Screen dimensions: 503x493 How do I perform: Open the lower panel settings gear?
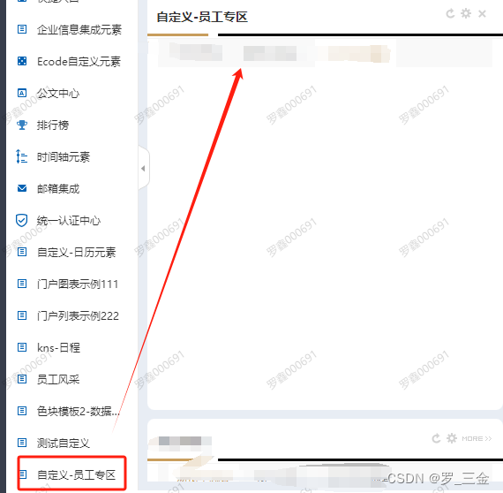(x=452, y=438)
